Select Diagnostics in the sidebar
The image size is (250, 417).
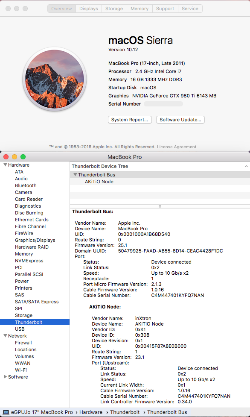tap(28, 206)
